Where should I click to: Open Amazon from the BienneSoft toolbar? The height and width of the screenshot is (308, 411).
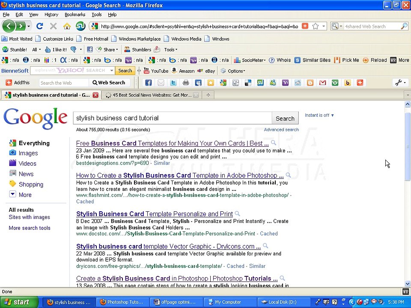point(183,71)
